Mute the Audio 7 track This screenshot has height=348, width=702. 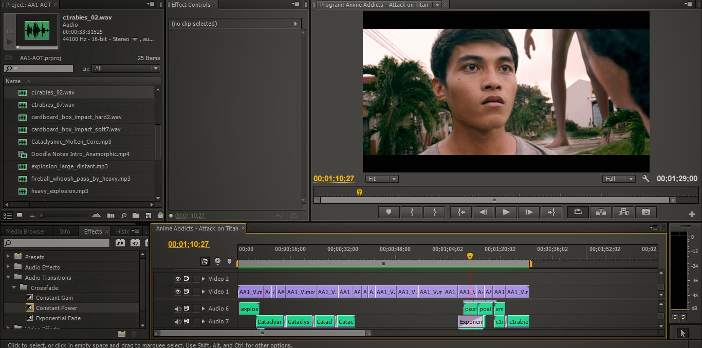click(178, 322)
